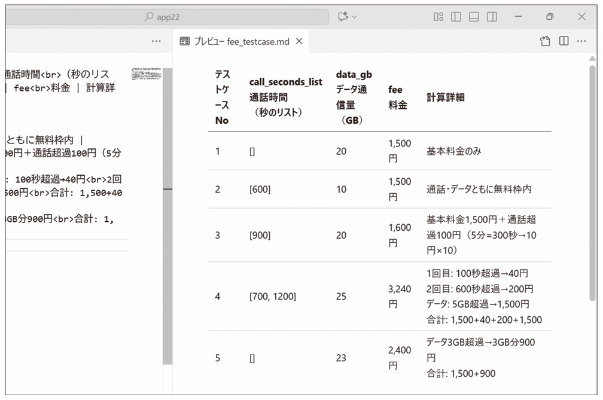This screenshot has height=400, width=603.
Task: Minimize the VS Code window
Action: (519, 17)
